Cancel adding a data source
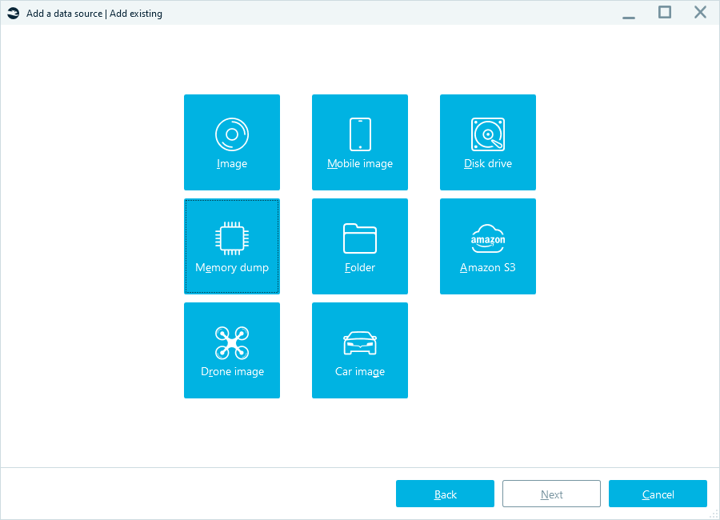Image resolution: width=720 pixels, height=520 pixels. (x=658, y=494)
